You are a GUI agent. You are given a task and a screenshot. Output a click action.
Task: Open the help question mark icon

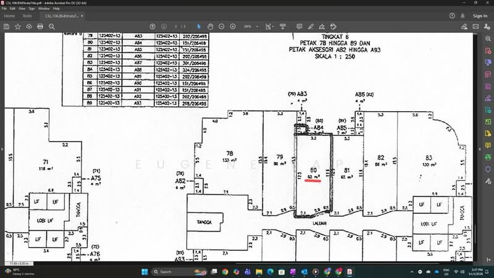point(452,16)
